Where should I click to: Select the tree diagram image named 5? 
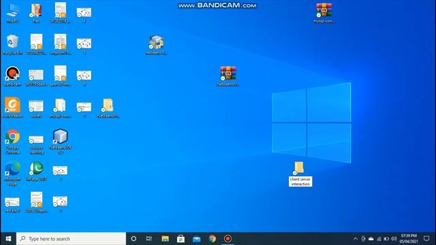(x=84, y=46)
